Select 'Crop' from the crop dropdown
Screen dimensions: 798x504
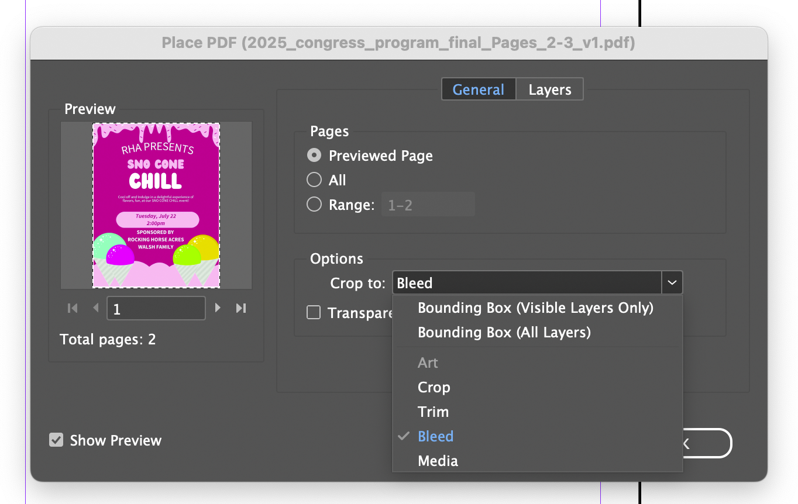[434, 387]
